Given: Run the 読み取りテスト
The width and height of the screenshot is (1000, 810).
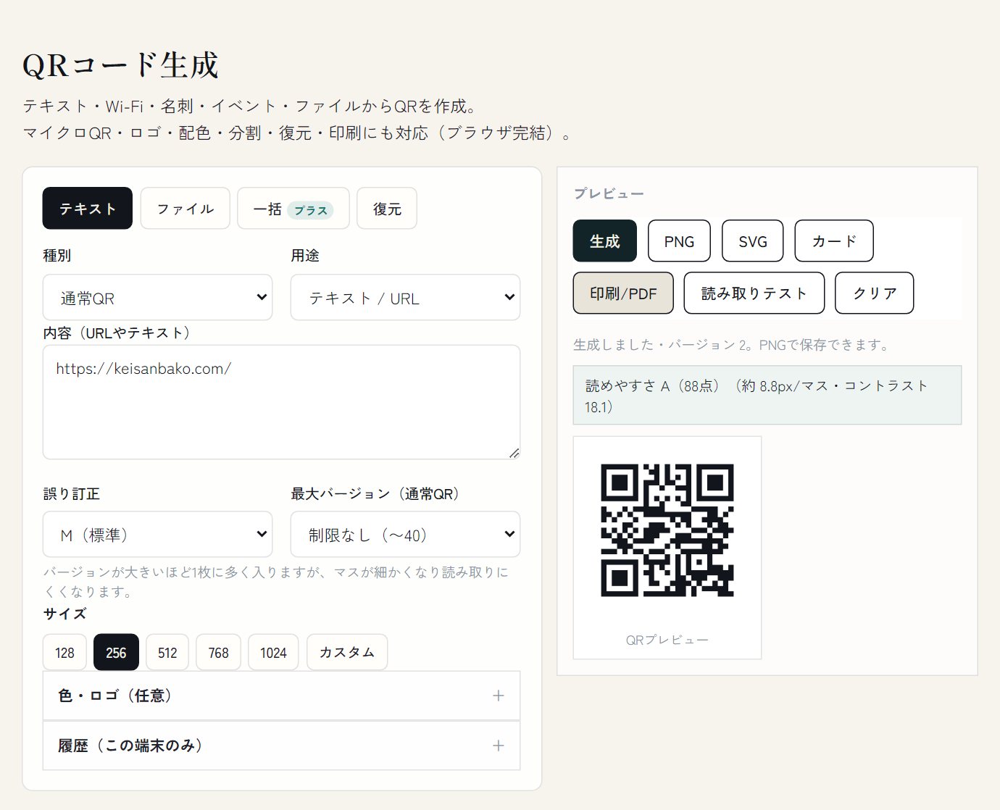Looking at the screenshot, I should 754,293.
